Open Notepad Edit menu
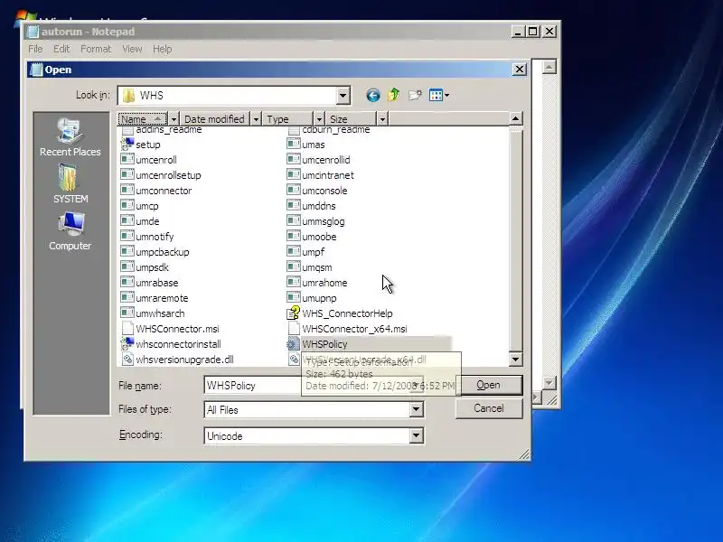 click(61, 49)
